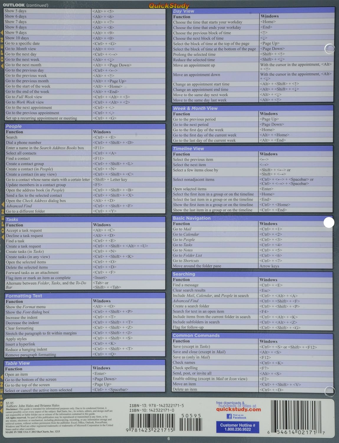Click 'Insert a hyperlink'
339x443 pixels.
click(20, 344)
